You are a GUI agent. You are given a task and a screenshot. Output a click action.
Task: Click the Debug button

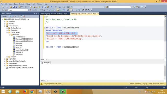pyautogui.click(x=41, y=10)
